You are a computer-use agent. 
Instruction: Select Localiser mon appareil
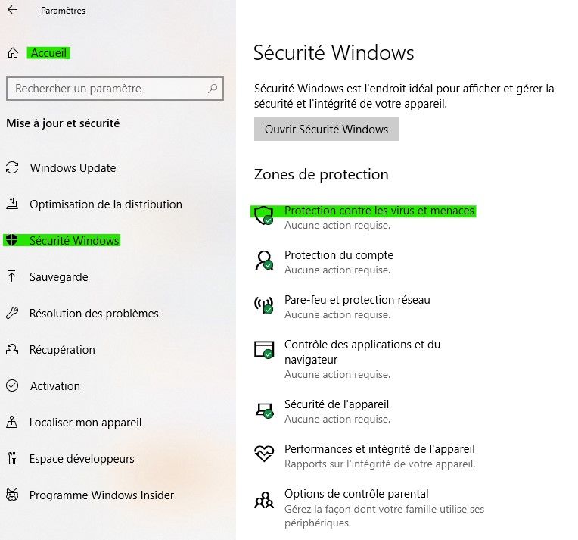[x=85, y=423]
